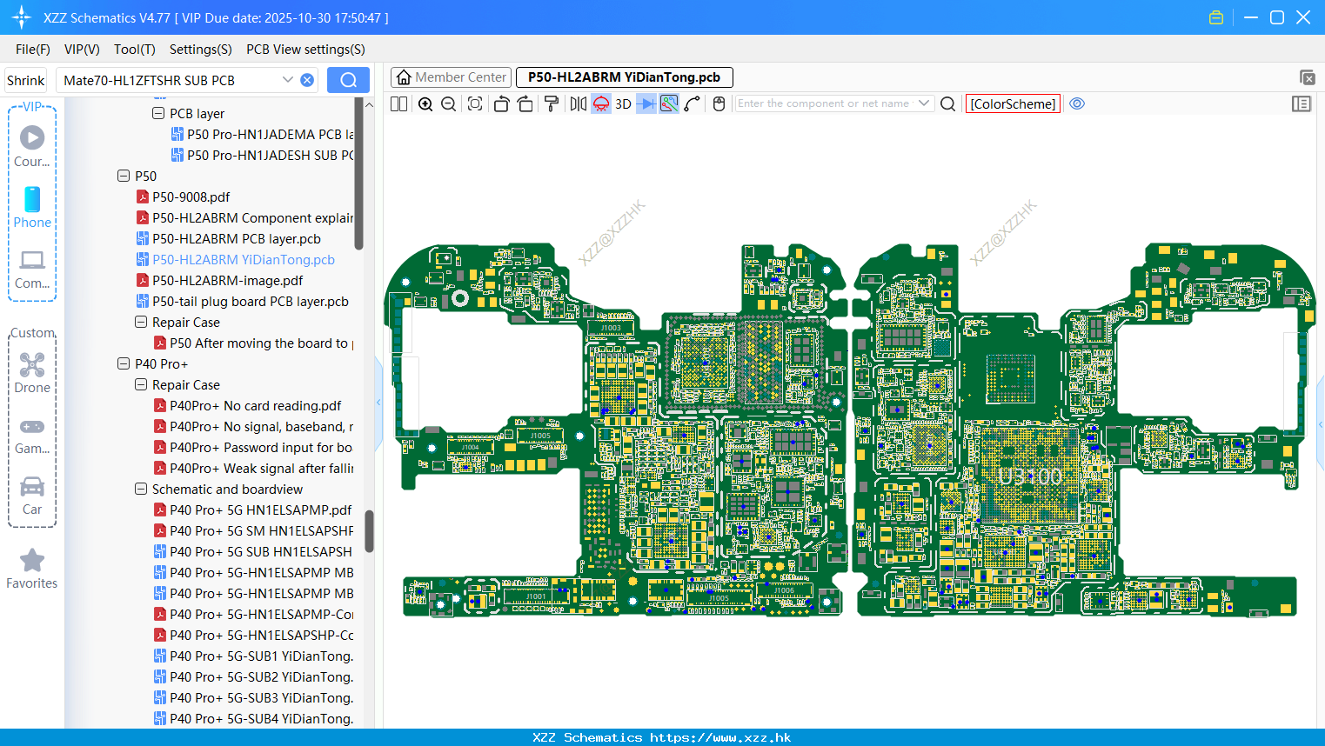Switch to 3D board view
1325x746 pixels.
[623, 103]
